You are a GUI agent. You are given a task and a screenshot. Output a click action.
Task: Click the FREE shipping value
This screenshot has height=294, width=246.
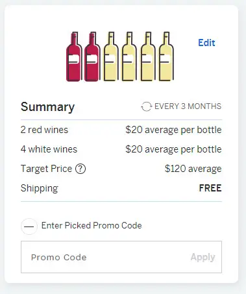pos(210,188)
